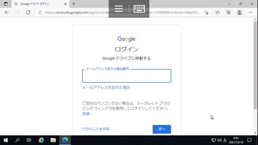Click メールアドレスを忘れた場合 link
258x145 pixels.
coord(106,87)
